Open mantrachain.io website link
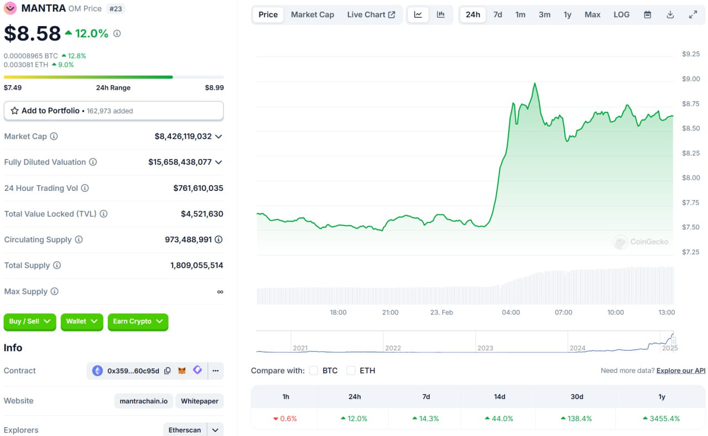Viewport: 708px width, 436px height. pyautogui.click(x=144, y=401)
